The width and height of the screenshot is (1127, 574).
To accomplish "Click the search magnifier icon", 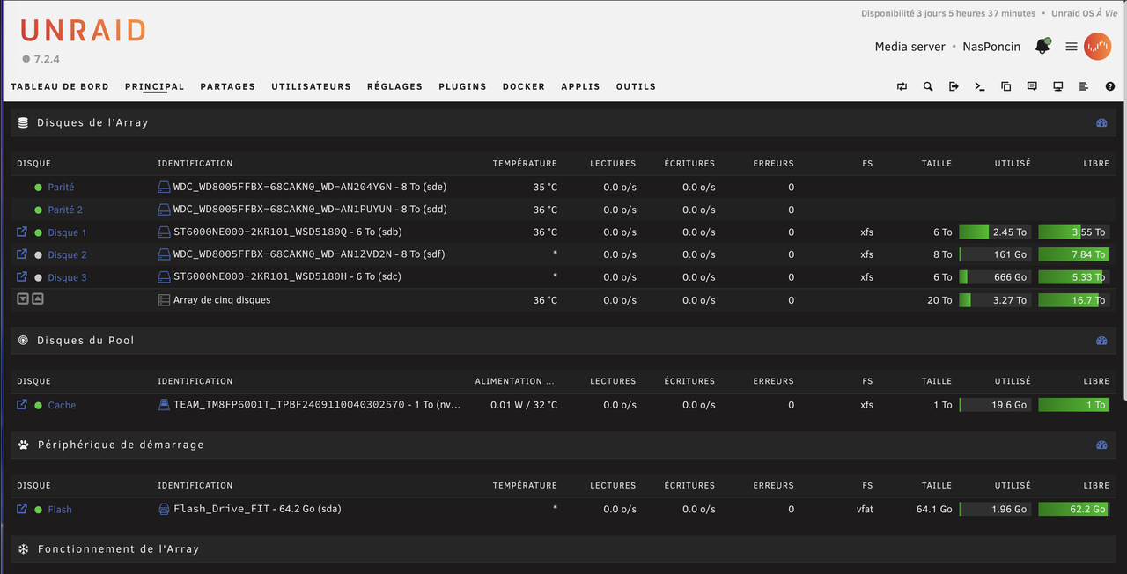I will (928, 86).
